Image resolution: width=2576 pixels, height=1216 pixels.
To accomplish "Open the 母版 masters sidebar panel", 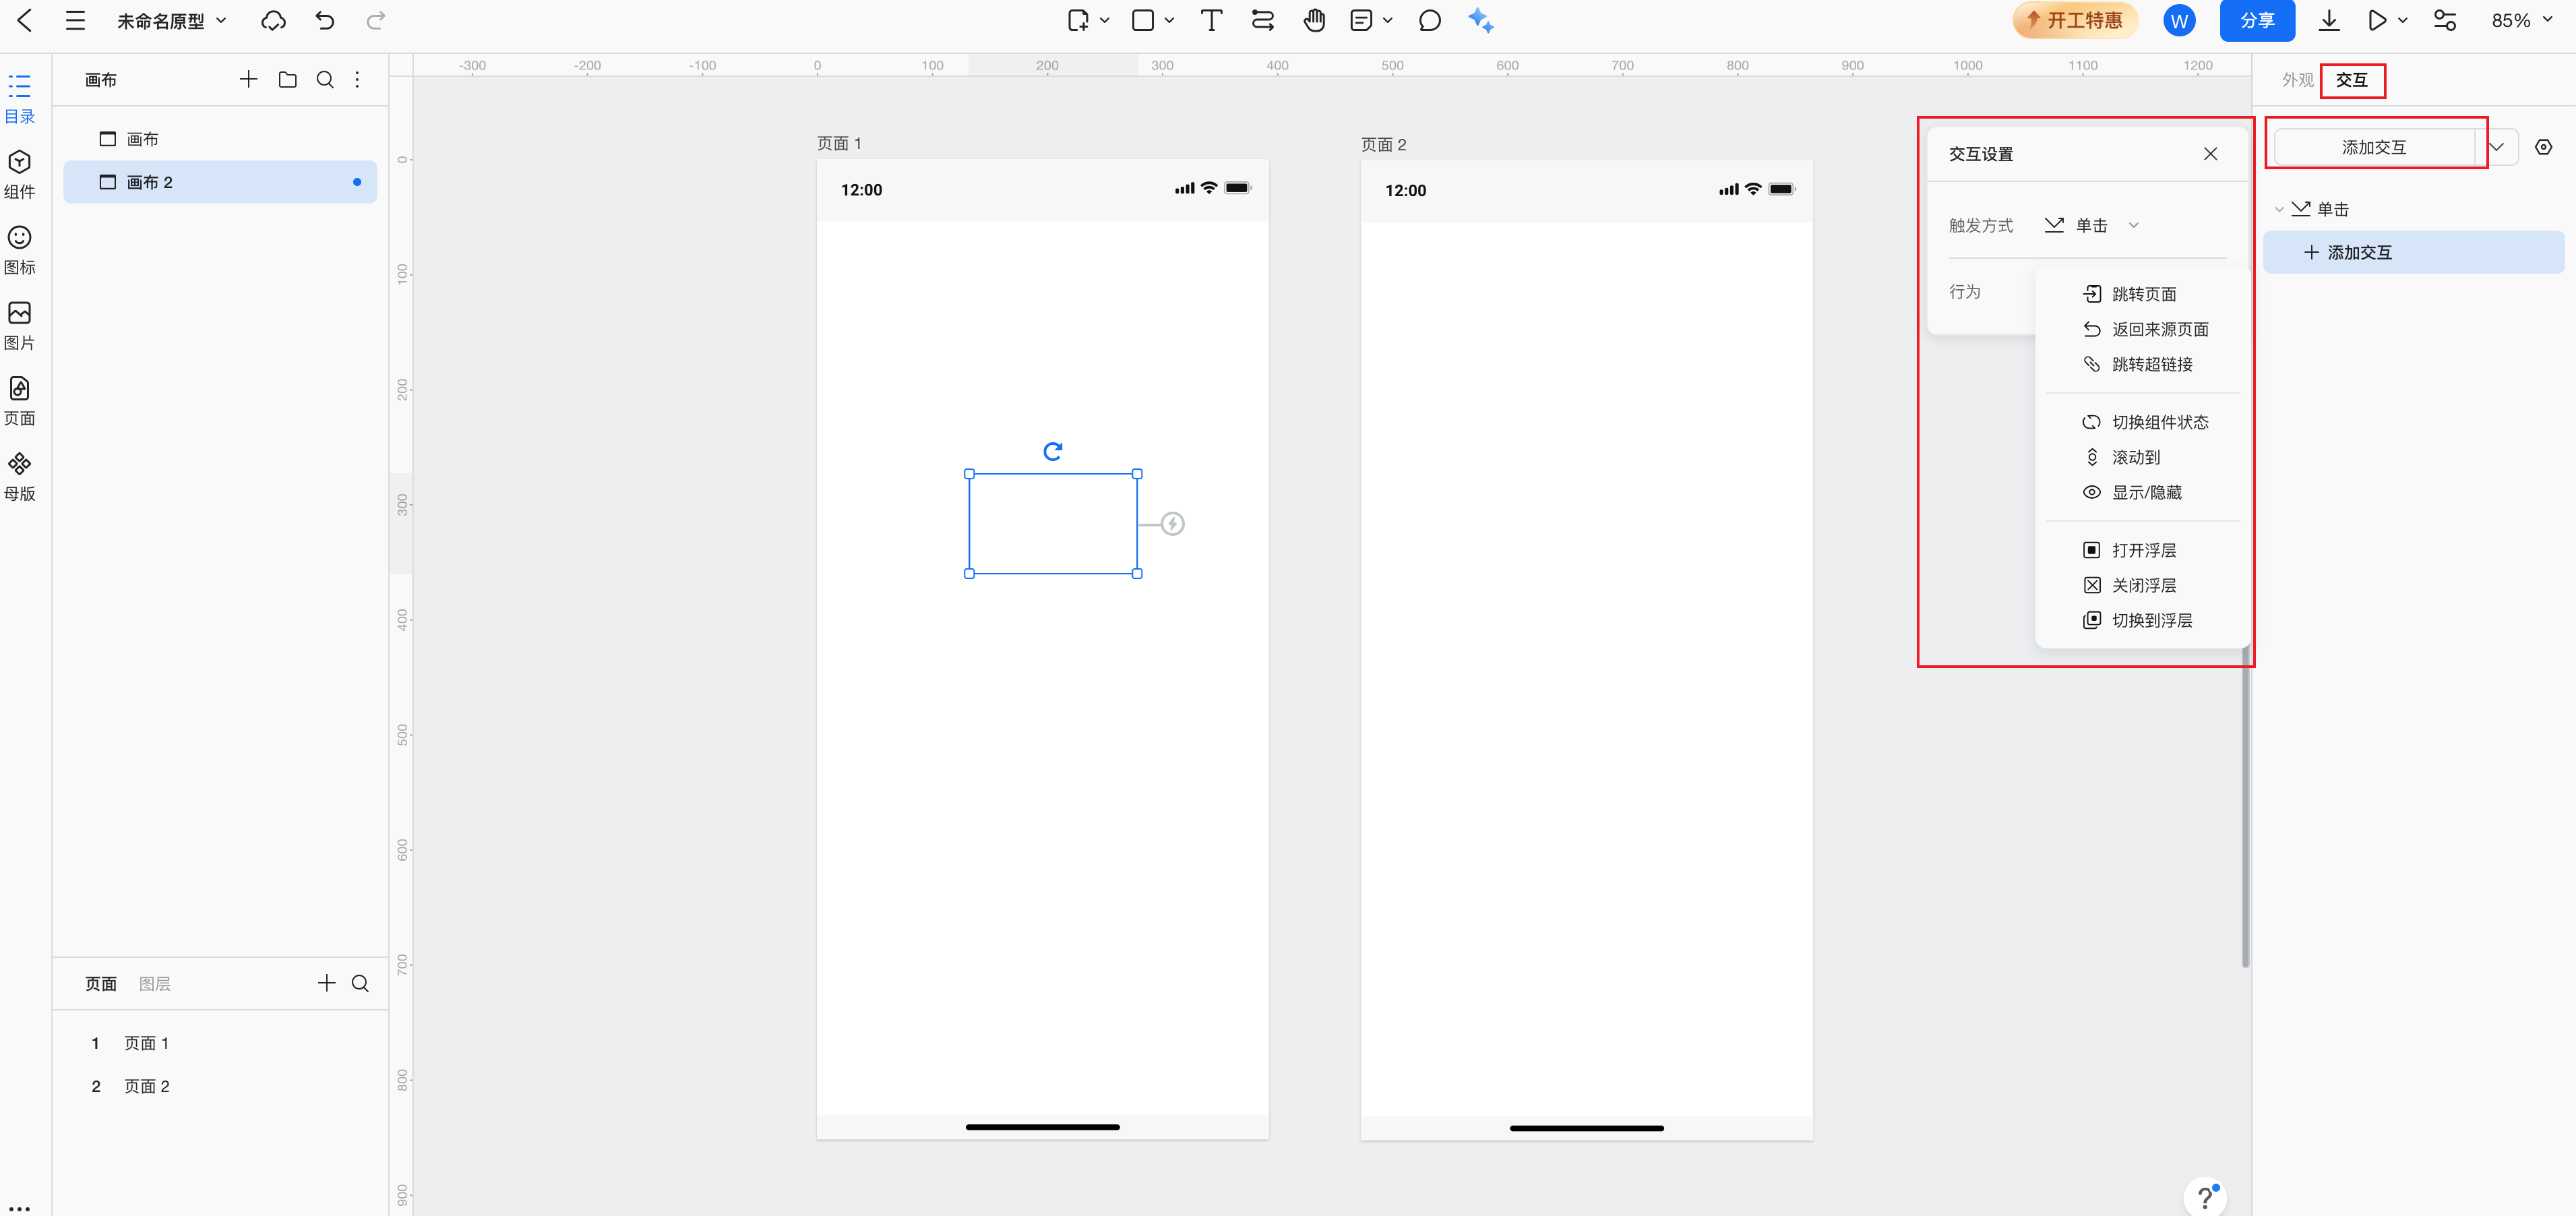I will (20, 477).
